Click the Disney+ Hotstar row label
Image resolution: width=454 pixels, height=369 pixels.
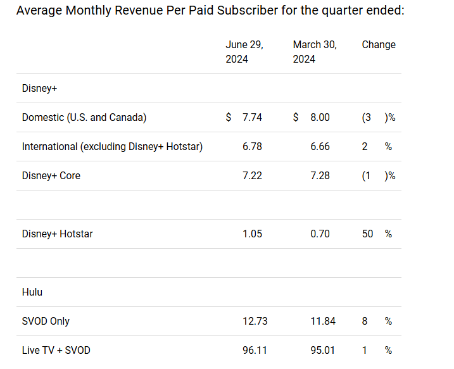[x=58, y=234]
